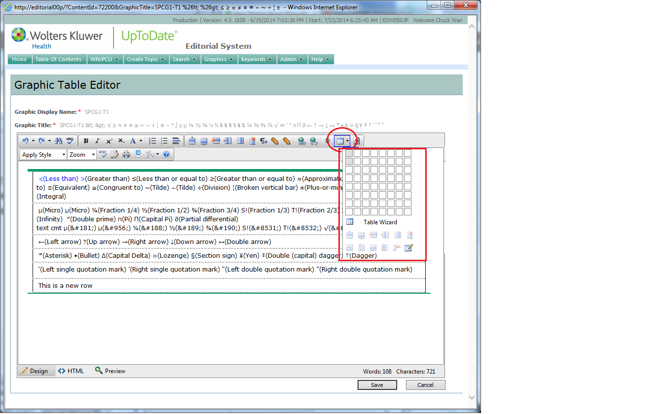
Task: Insert column to the left toolbar icon
Action: pyautogui.click(x=228, y=141)
